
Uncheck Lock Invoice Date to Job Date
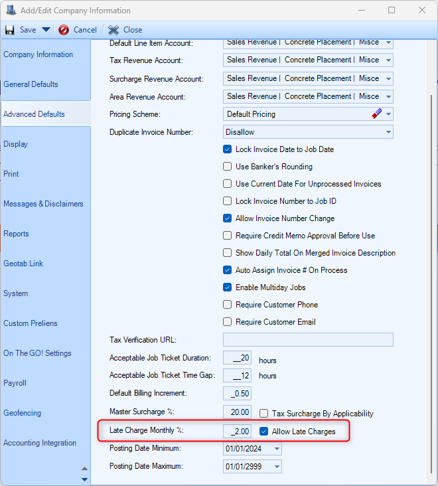228,149
